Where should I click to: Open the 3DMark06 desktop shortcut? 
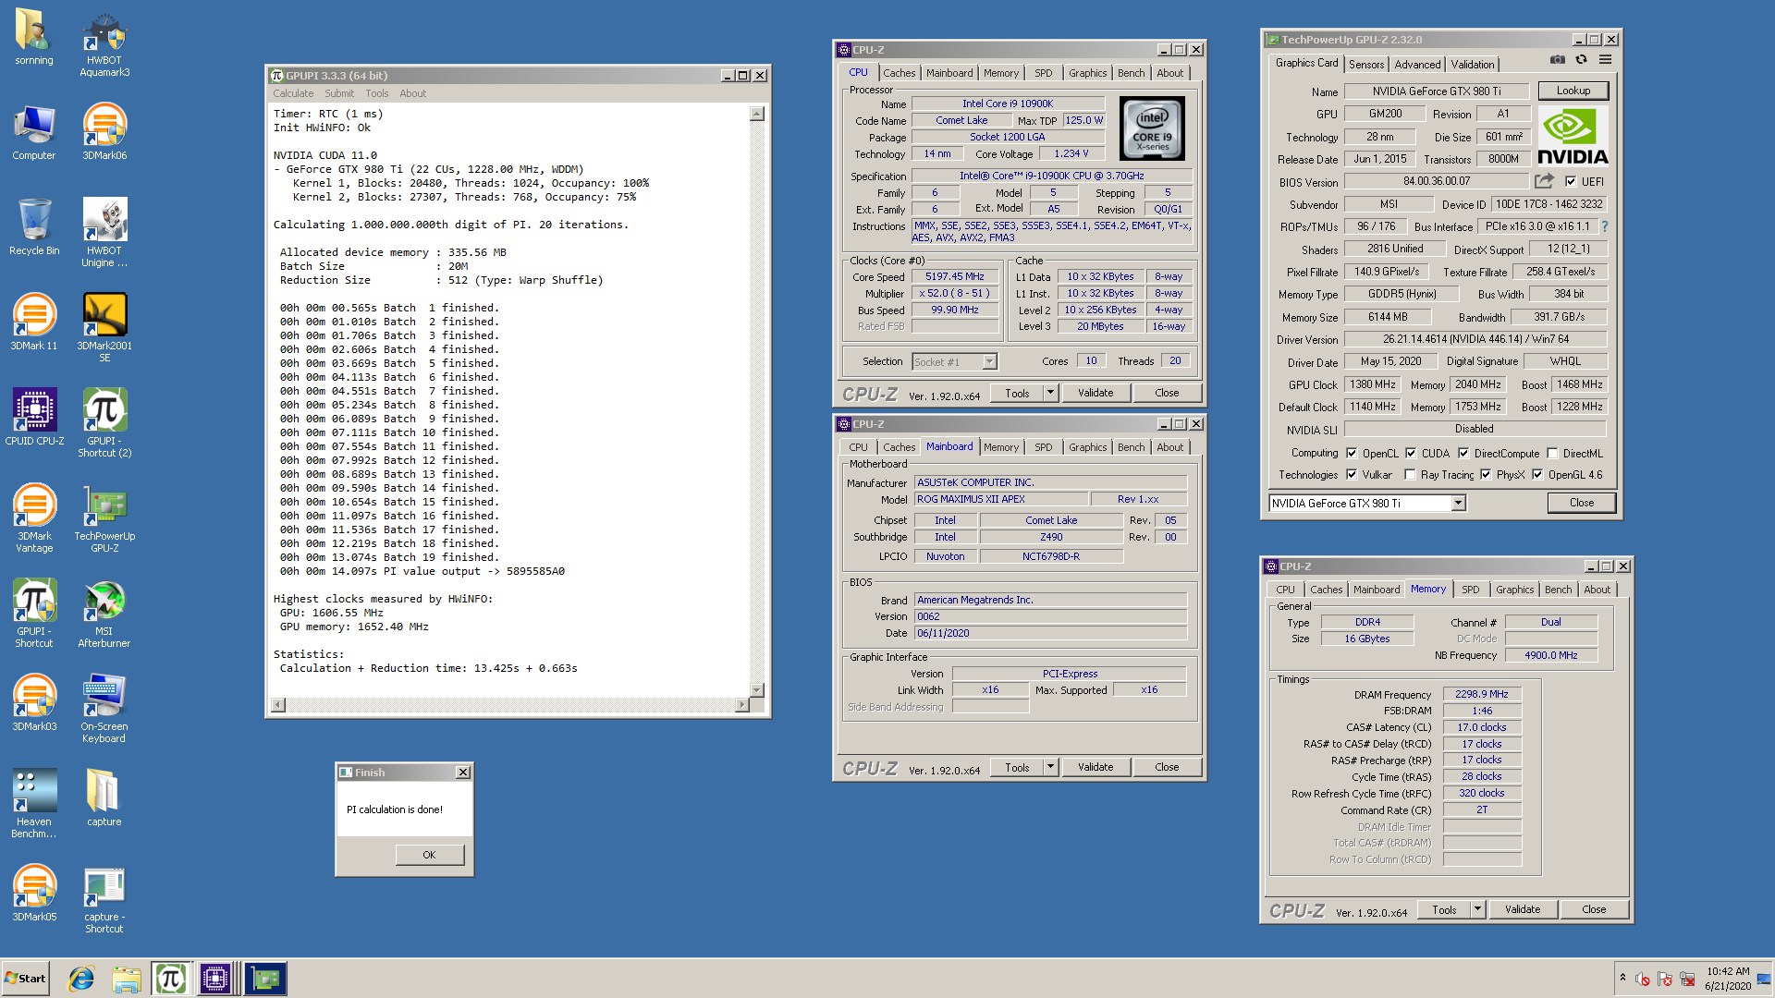104,132
